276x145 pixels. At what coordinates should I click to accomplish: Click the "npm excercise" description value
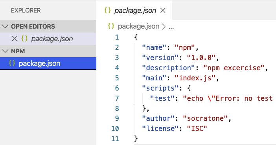click(x=234, y=68)
